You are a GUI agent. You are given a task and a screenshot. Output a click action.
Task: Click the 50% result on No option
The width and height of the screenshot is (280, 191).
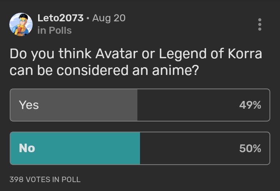250,148
